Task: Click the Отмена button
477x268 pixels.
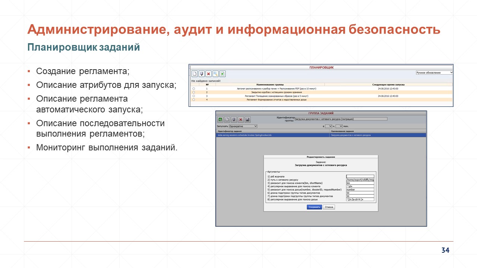Action: (329, 207)
